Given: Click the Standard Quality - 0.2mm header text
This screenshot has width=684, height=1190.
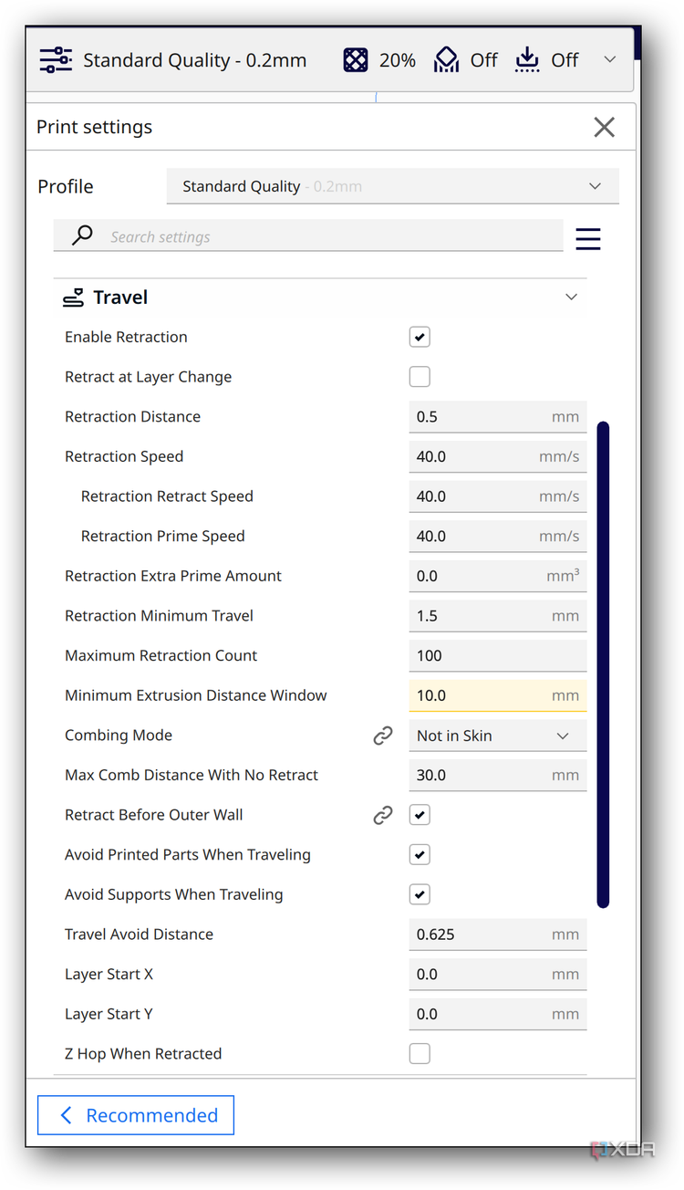Looking at the screenshot, I should click(x=195, y=60).
